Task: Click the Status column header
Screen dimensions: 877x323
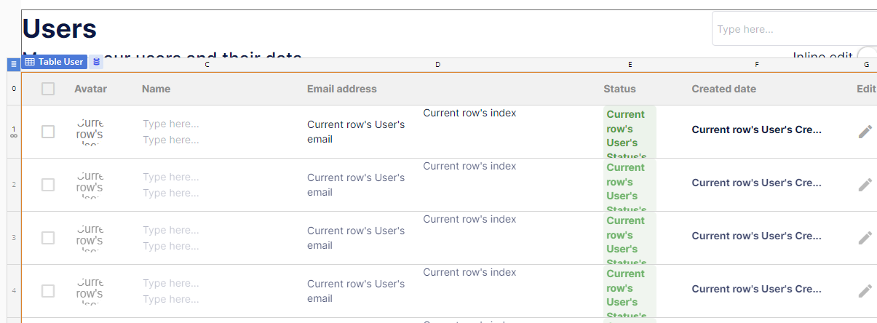Action: tap(619, 89)
